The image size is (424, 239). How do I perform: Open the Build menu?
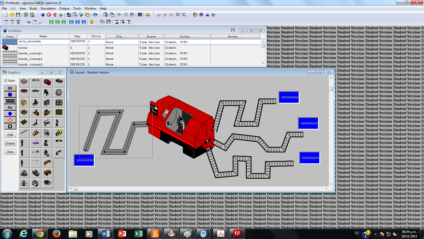(33, 8)
